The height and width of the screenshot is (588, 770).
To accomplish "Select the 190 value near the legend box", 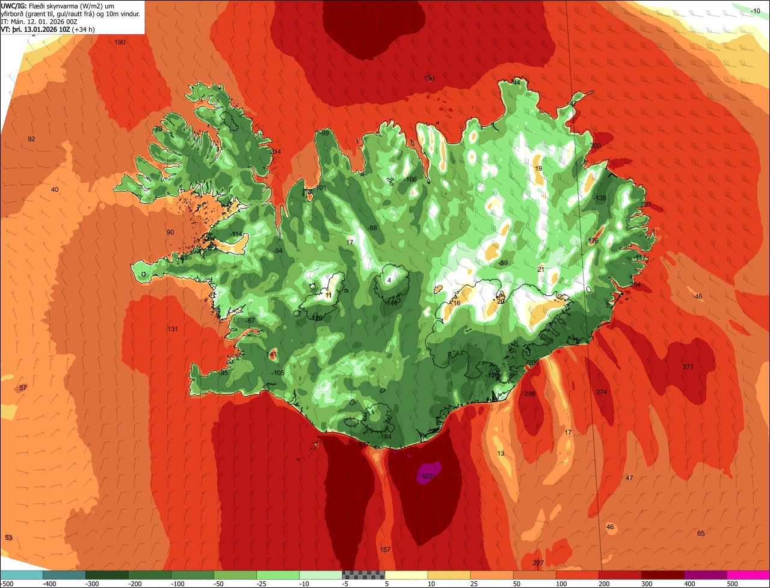I will click(x=120, y=42).
